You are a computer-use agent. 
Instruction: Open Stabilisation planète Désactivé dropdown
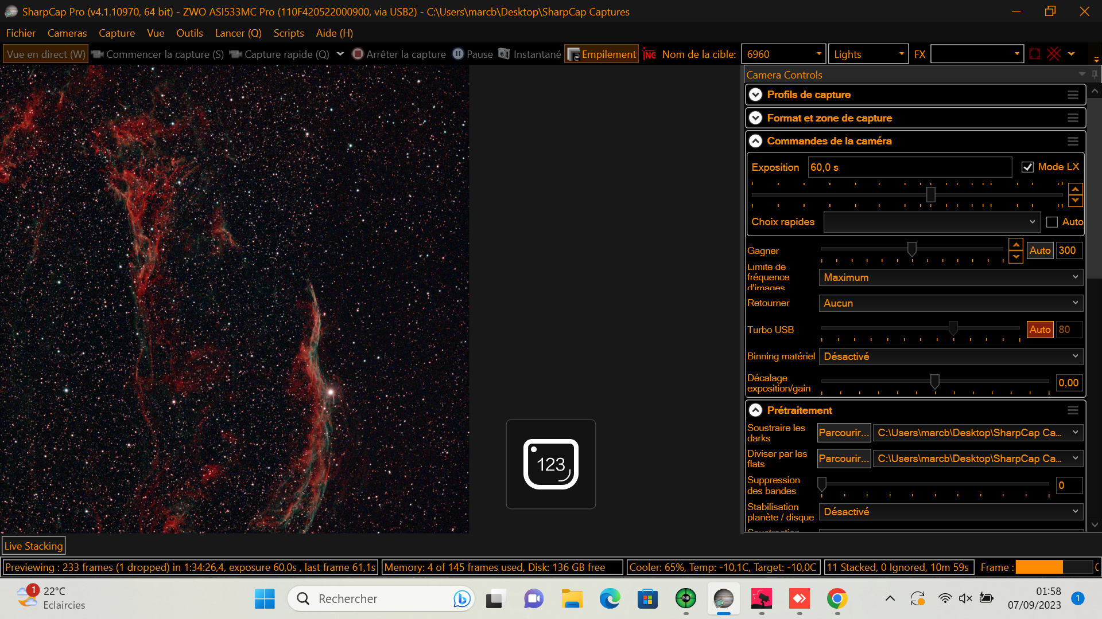951,512
